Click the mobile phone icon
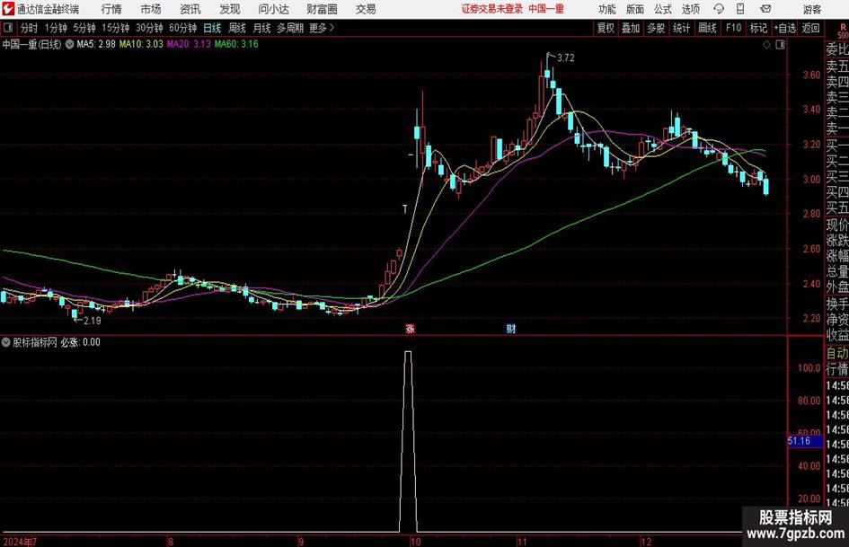Viewport: 849px width, 547px height. click(740, 9)
